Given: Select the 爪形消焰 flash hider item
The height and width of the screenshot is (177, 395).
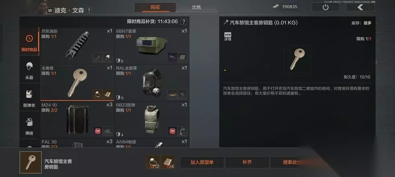Looking at the screenshot, I should pos(77,46).
